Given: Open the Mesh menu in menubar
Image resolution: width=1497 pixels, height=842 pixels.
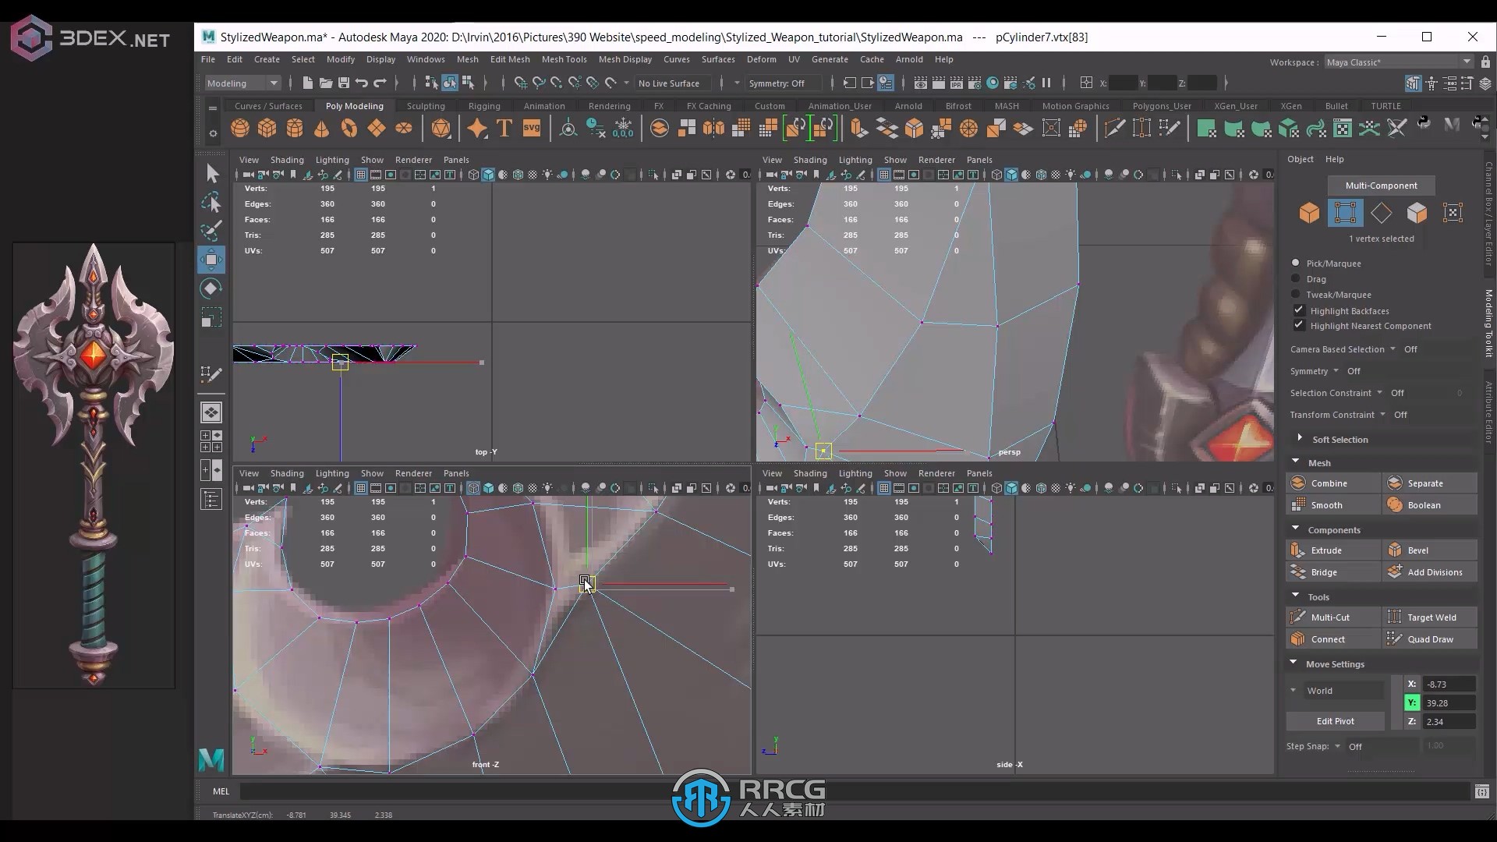Looking at the screenshot, I should pos(468,58).
